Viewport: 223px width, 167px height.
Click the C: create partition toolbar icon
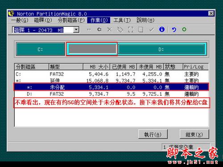(x=99, y=29)
